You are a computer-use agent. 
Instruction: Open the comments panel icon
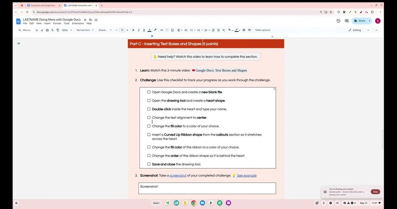347,21
